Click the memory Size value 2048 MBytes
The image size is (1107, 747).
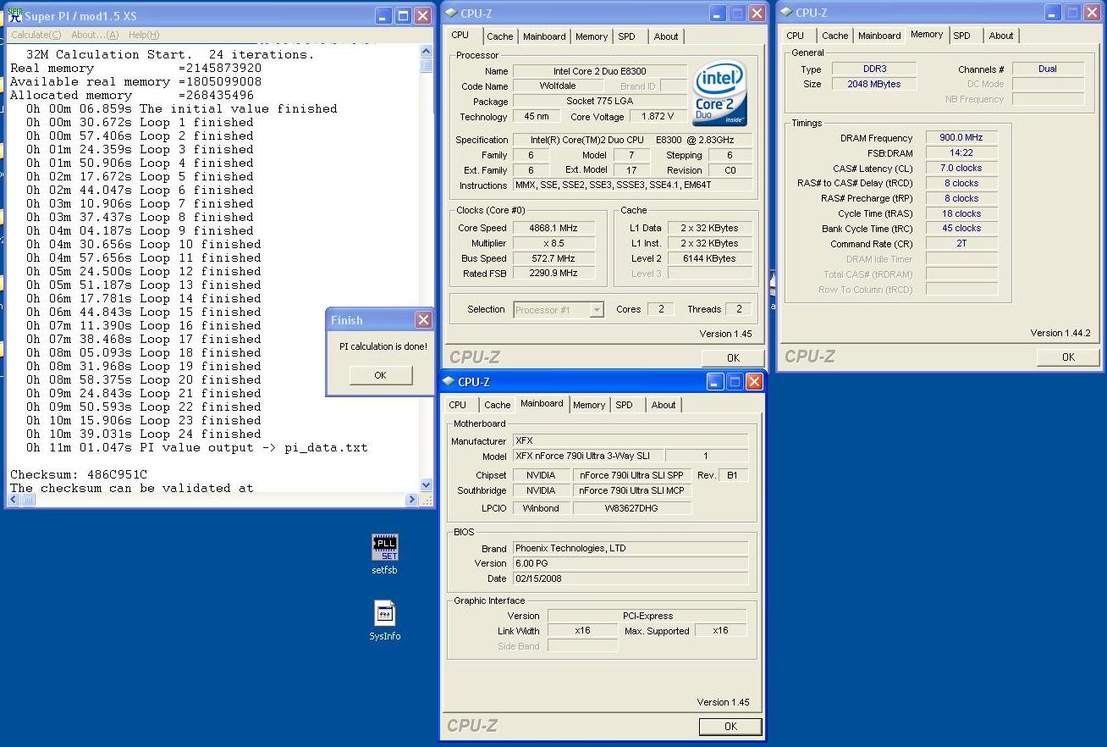[x=873, y=84]
